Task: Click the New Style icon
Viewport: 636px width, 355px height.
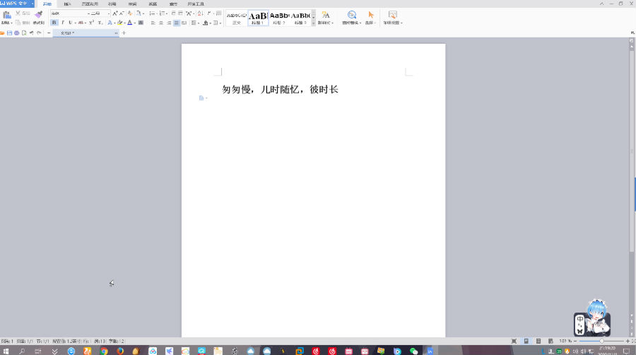Action: click(325, 15)
